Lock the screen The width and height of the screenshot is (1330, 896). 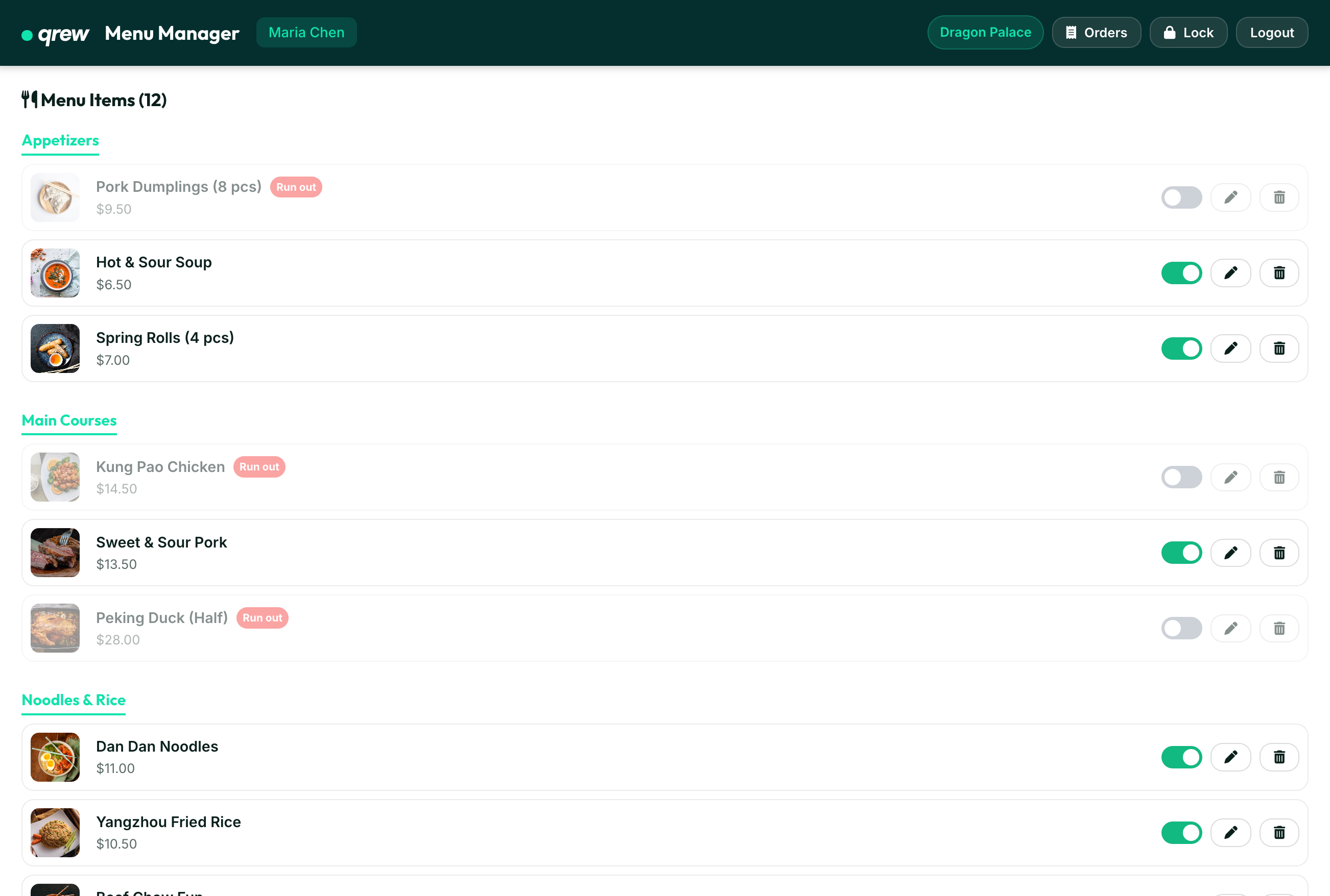pyautogui.click(x=1189, y=32)
